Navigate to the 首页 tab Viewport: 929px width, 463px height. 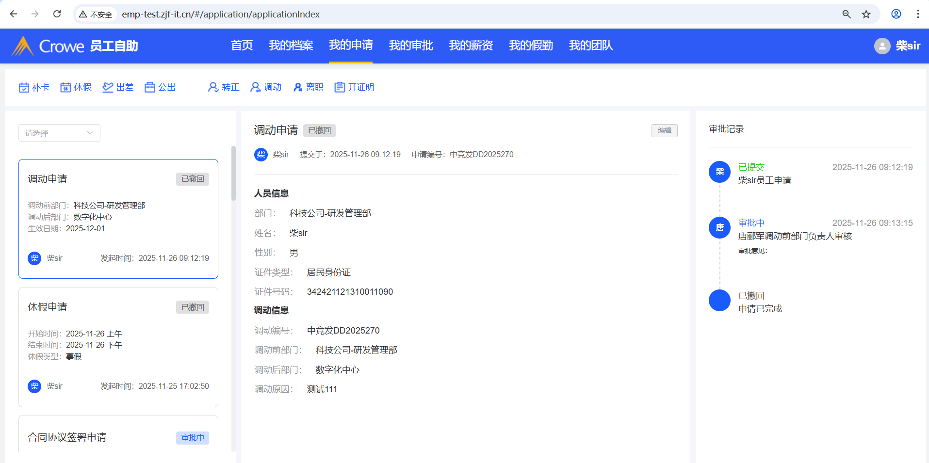tap(242, 46)
